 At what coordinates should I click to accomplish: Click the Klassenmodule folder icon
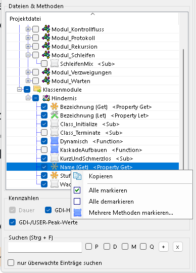point(37,89)
